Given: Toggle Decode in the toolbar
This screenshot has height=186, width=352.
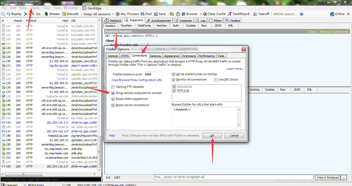Looking at the screenshot, I should 70,14.
